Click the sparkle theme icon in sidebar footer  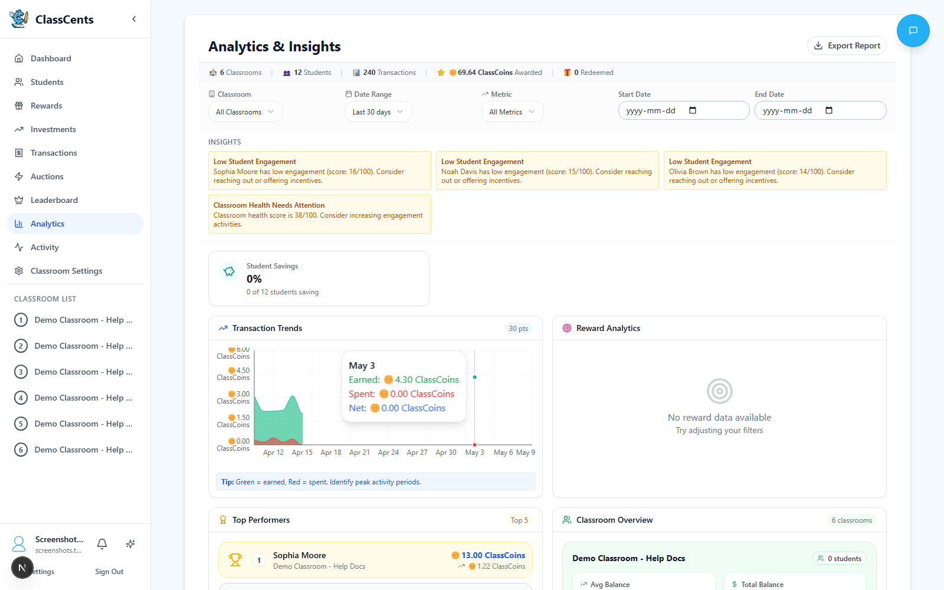tap(130, 544)
